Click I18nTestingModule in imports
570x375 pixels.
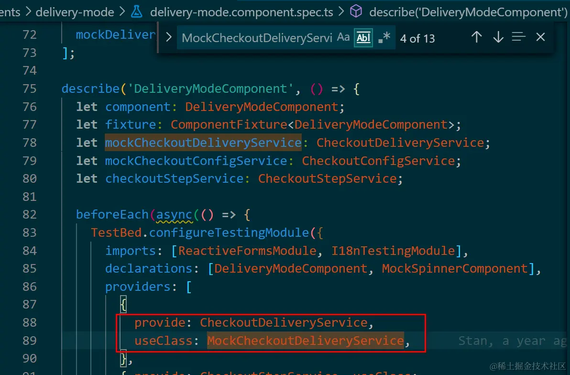[393, 251]
